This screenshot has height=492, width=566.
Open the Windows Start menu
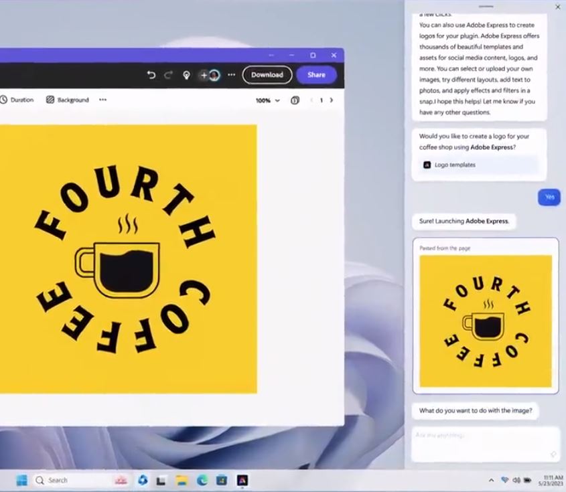(21, 480)
